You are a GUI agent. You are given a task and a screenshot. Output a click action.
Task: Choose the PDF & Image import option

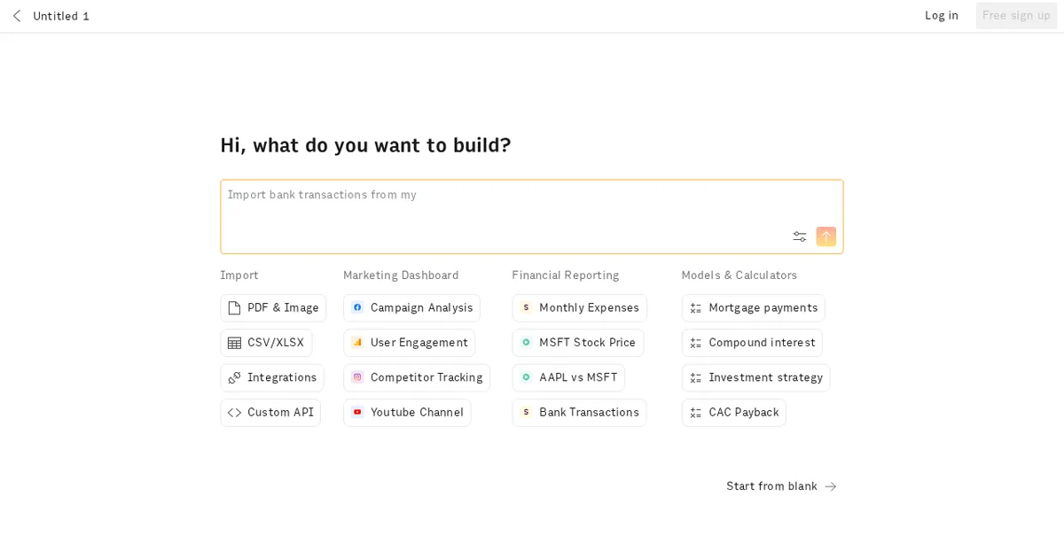tap(273, 308)
